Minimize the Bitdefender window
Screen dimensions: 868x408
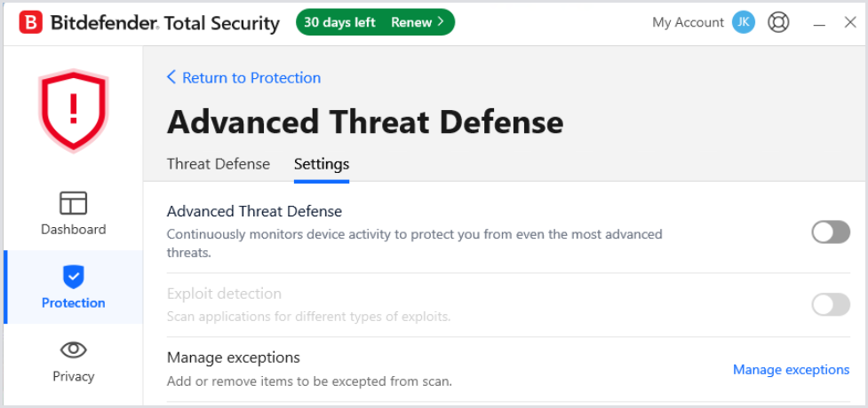819,24
